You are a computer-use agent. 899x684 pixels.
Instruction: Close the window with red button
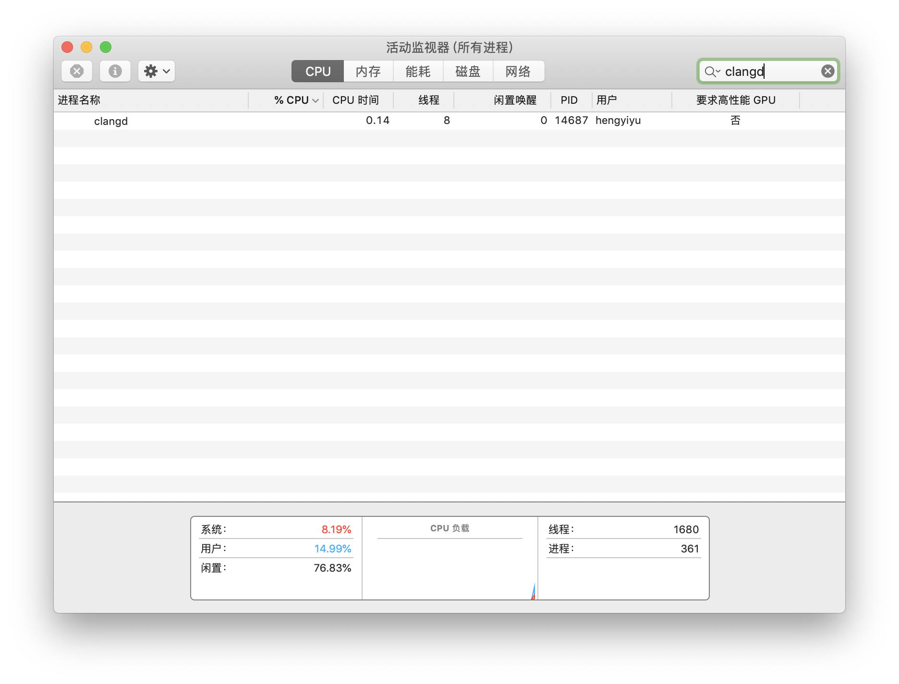(67, 47)
